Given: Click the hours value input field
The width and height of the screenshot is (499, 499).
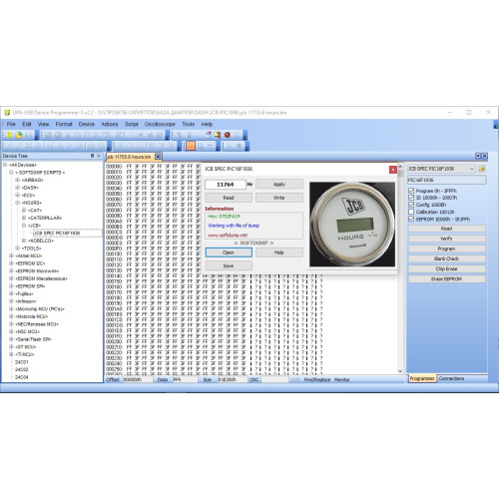Looking at the screenshot, I should [x=226, y=185].
